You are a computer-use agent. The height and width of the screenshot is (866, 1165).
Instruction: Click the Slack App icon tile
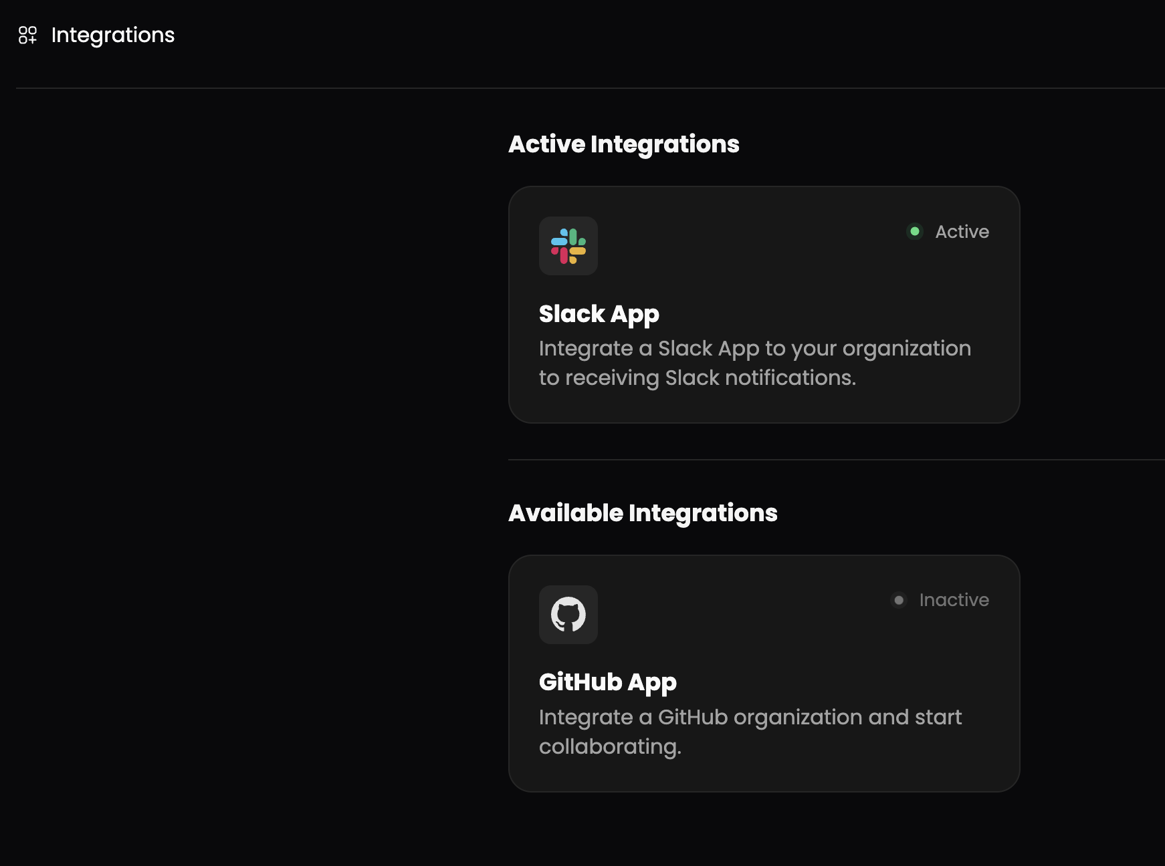(568, 246)
